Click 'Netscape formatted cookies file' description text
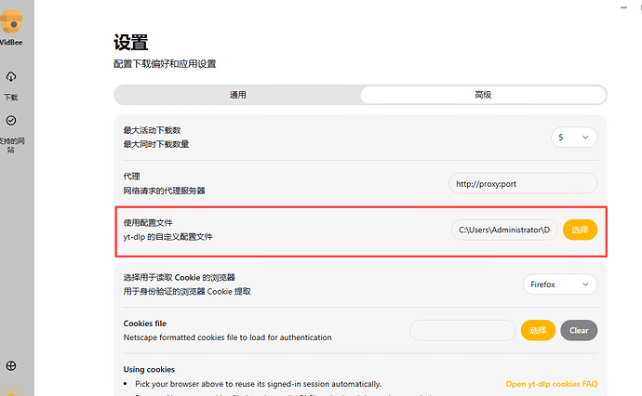 pos(228,337)
